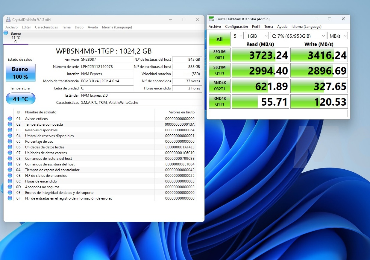Click the status circle next to 'Porcentaje de uso'
This screenshot has width=370, height=260.
coord(10,141)
